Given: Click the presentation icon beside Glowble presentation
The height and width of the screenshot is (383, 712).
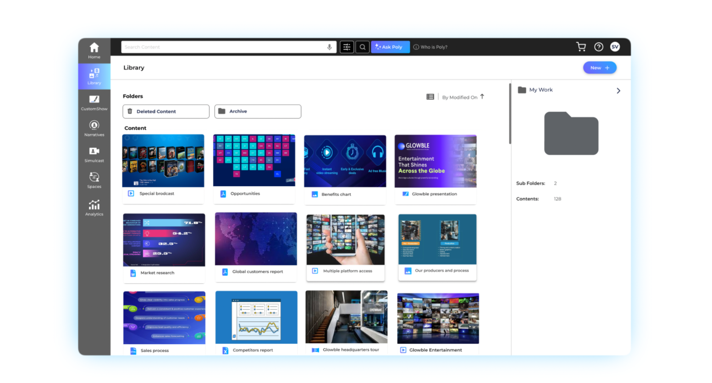Looking at the screenshot, I should tap(405, 194).
